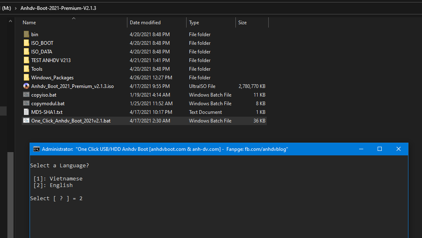
Task: Click the navigation pane scroll-up arrow
Action: (x=10, y=21)
